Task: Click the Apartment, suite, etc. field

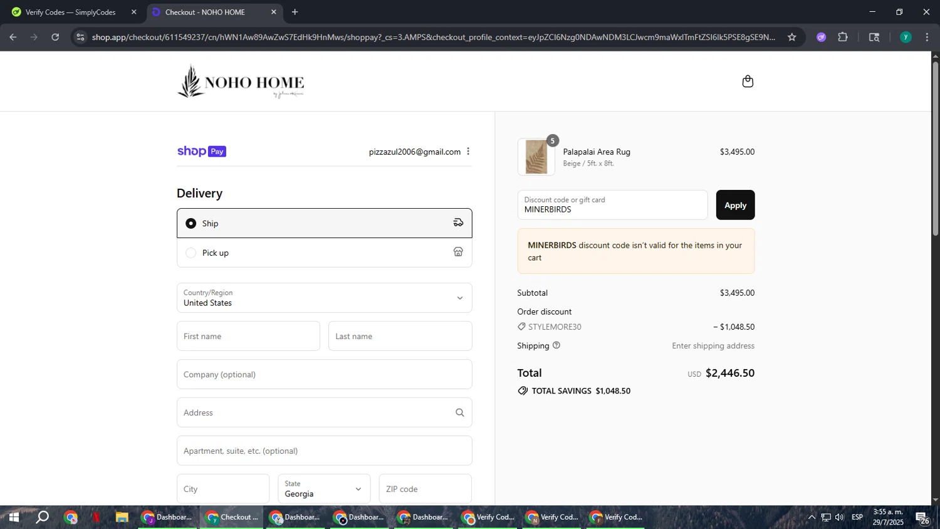Action: (325, 451)
